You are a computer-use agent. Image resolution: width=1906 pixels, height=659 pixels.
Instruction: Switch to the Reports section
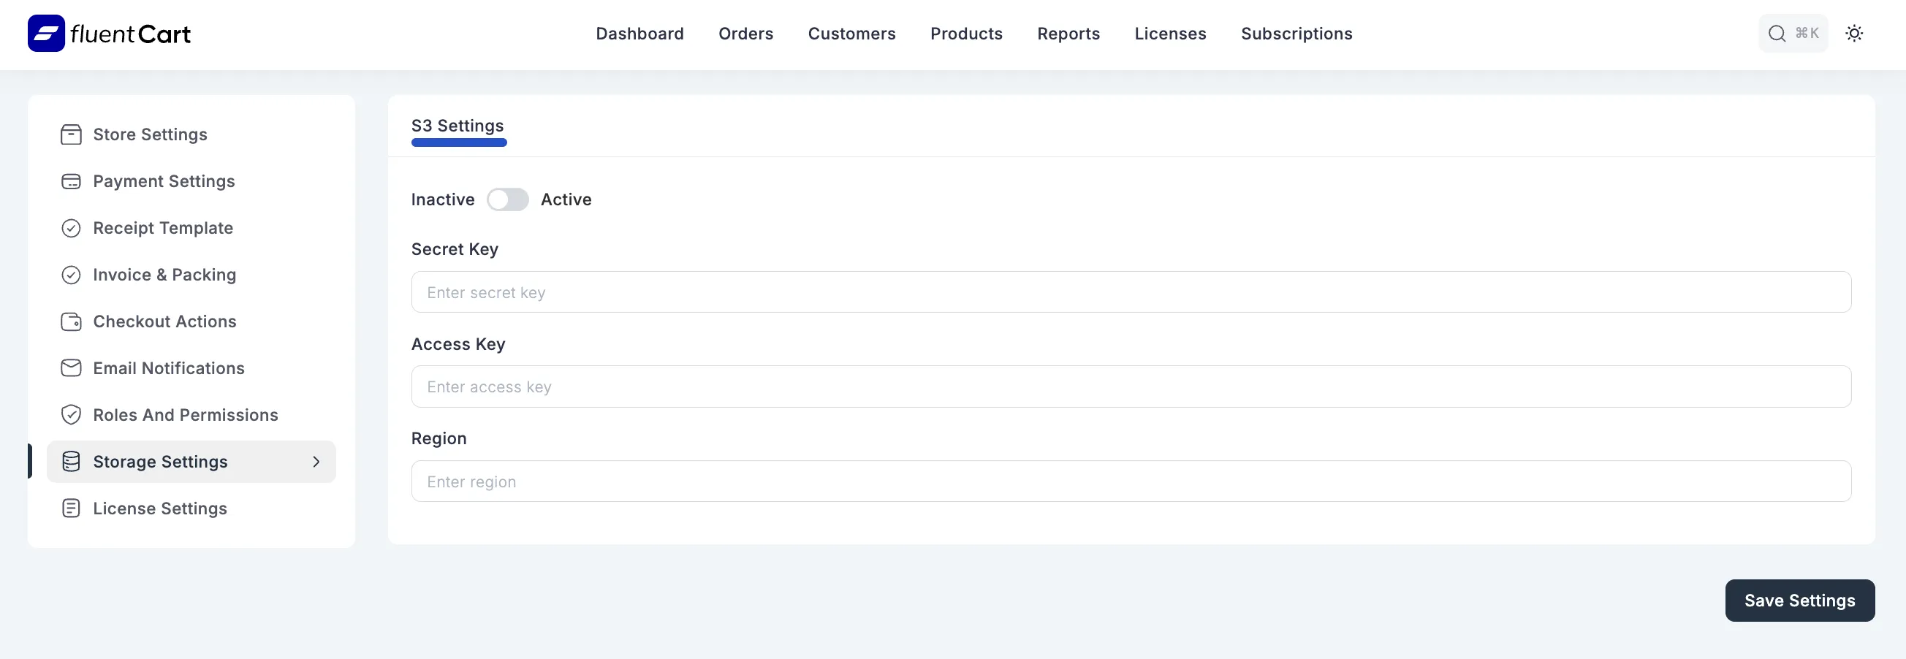(1068, 34)
